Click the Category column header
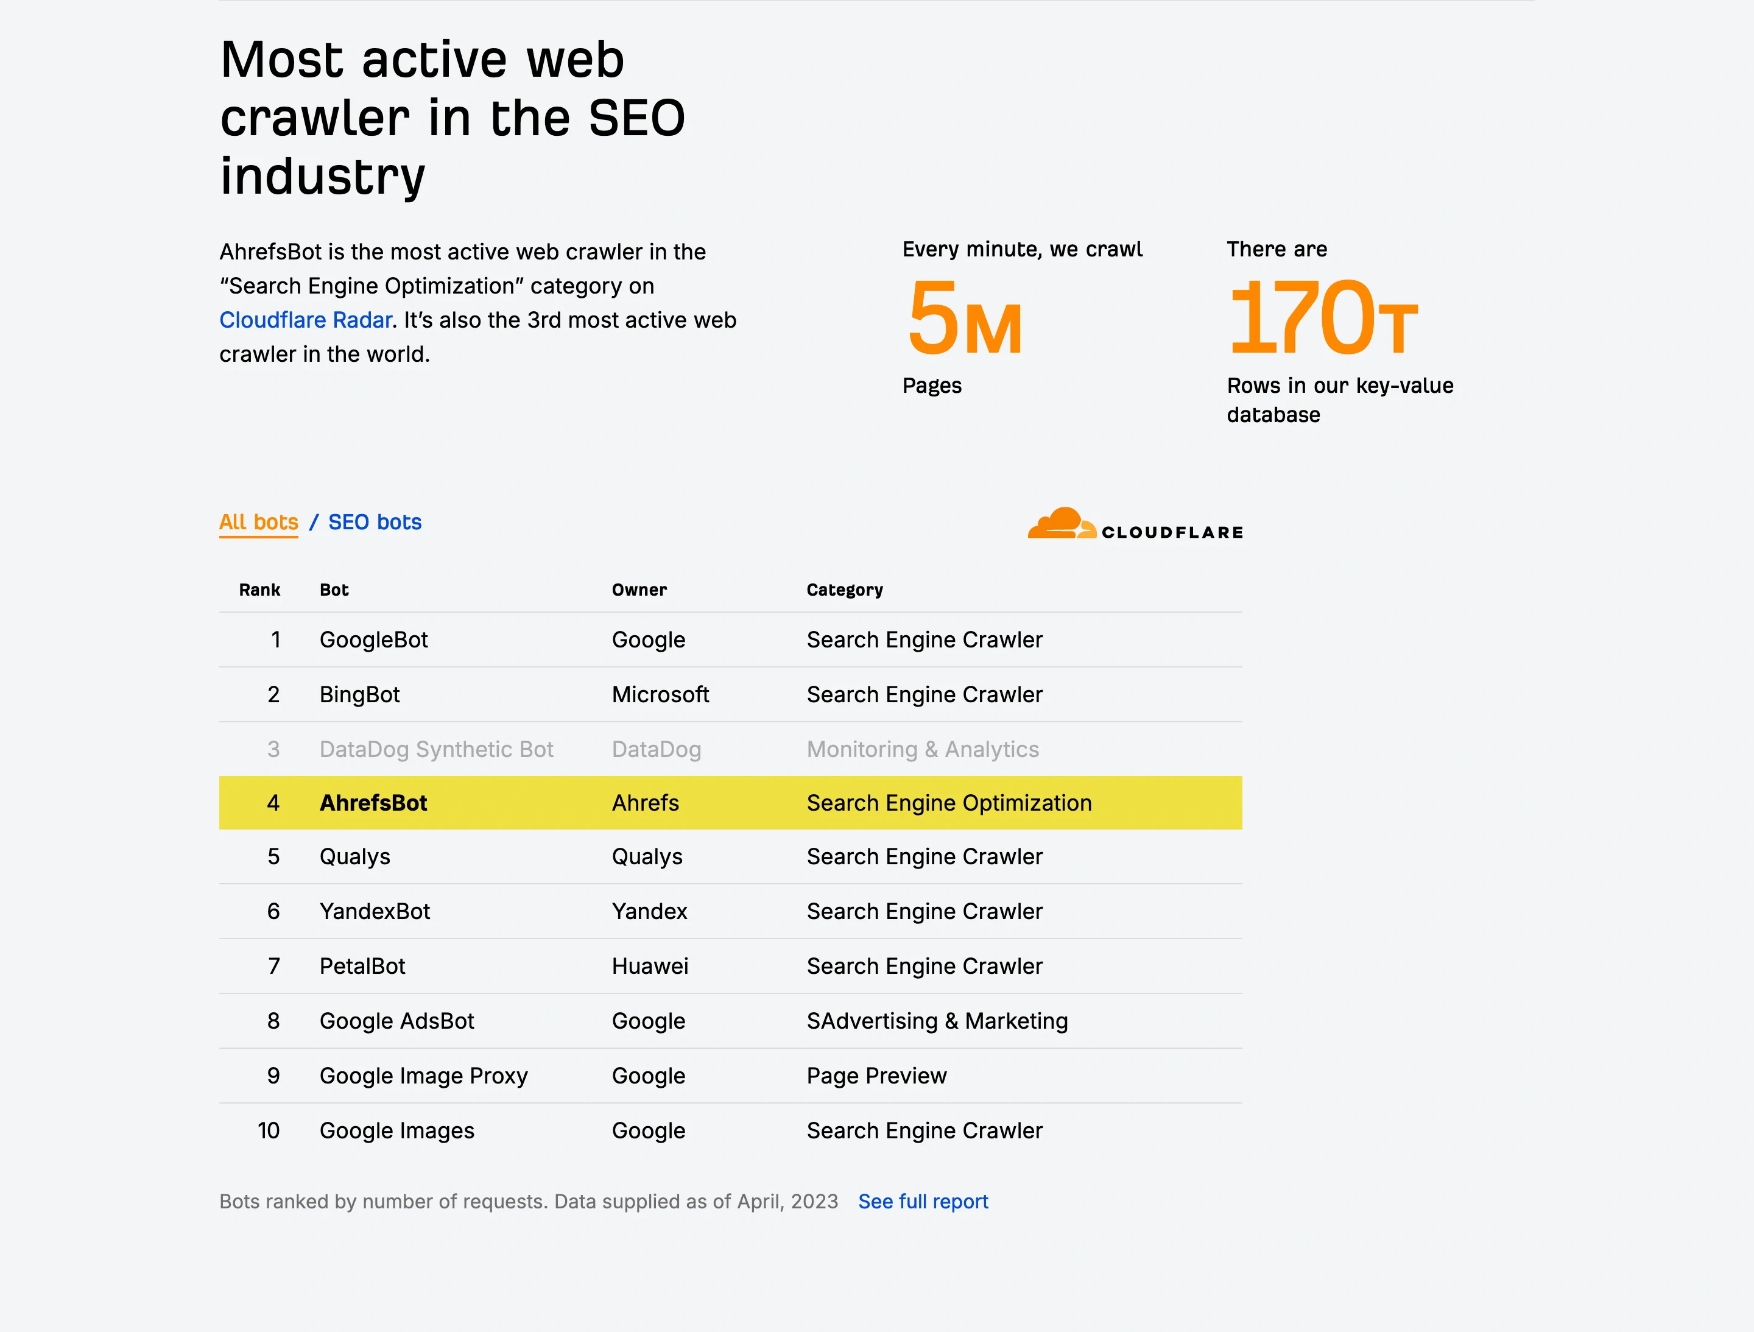Image resolution: width=1754 pixels, height=1332 pixels. [x=845, y=590]
